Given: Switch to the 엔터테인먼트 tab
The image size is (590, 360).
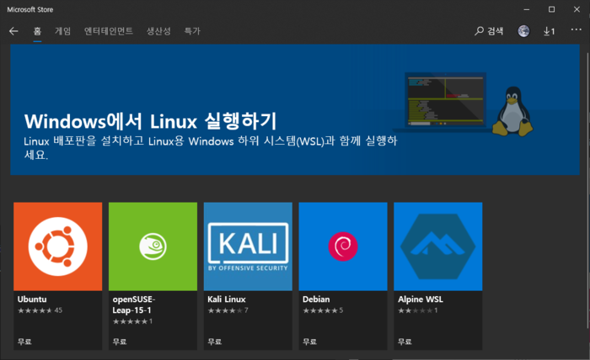Looking at the screenshot, I should 109,31.
